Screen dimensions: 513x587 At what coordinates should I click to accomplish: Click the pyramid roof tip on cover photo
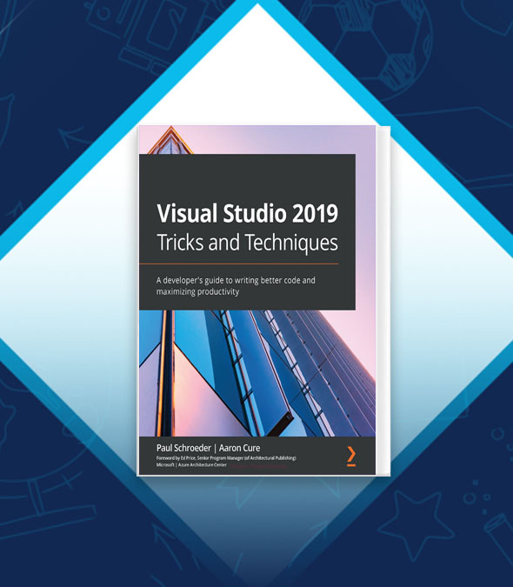point(171,140)
